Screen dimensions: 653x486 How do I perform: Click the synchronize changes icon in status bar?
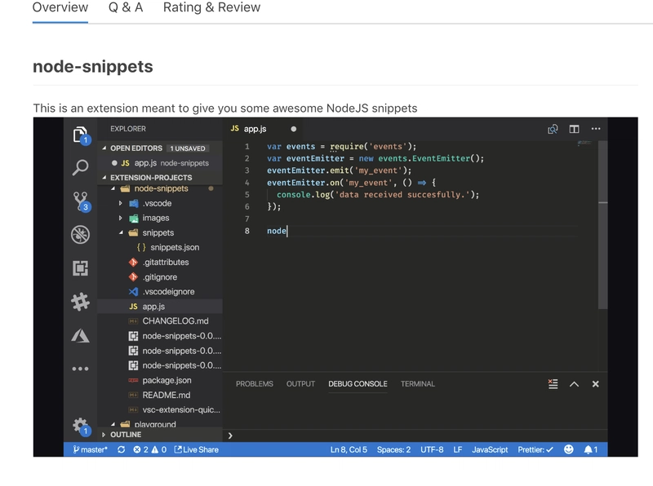[x=121, y=449]
